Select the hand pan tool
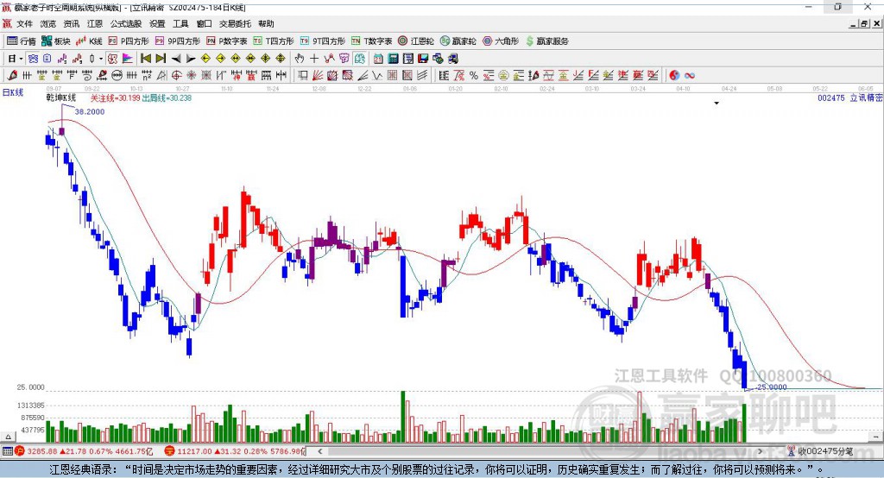Screen dimensions: 884x478 300,59
